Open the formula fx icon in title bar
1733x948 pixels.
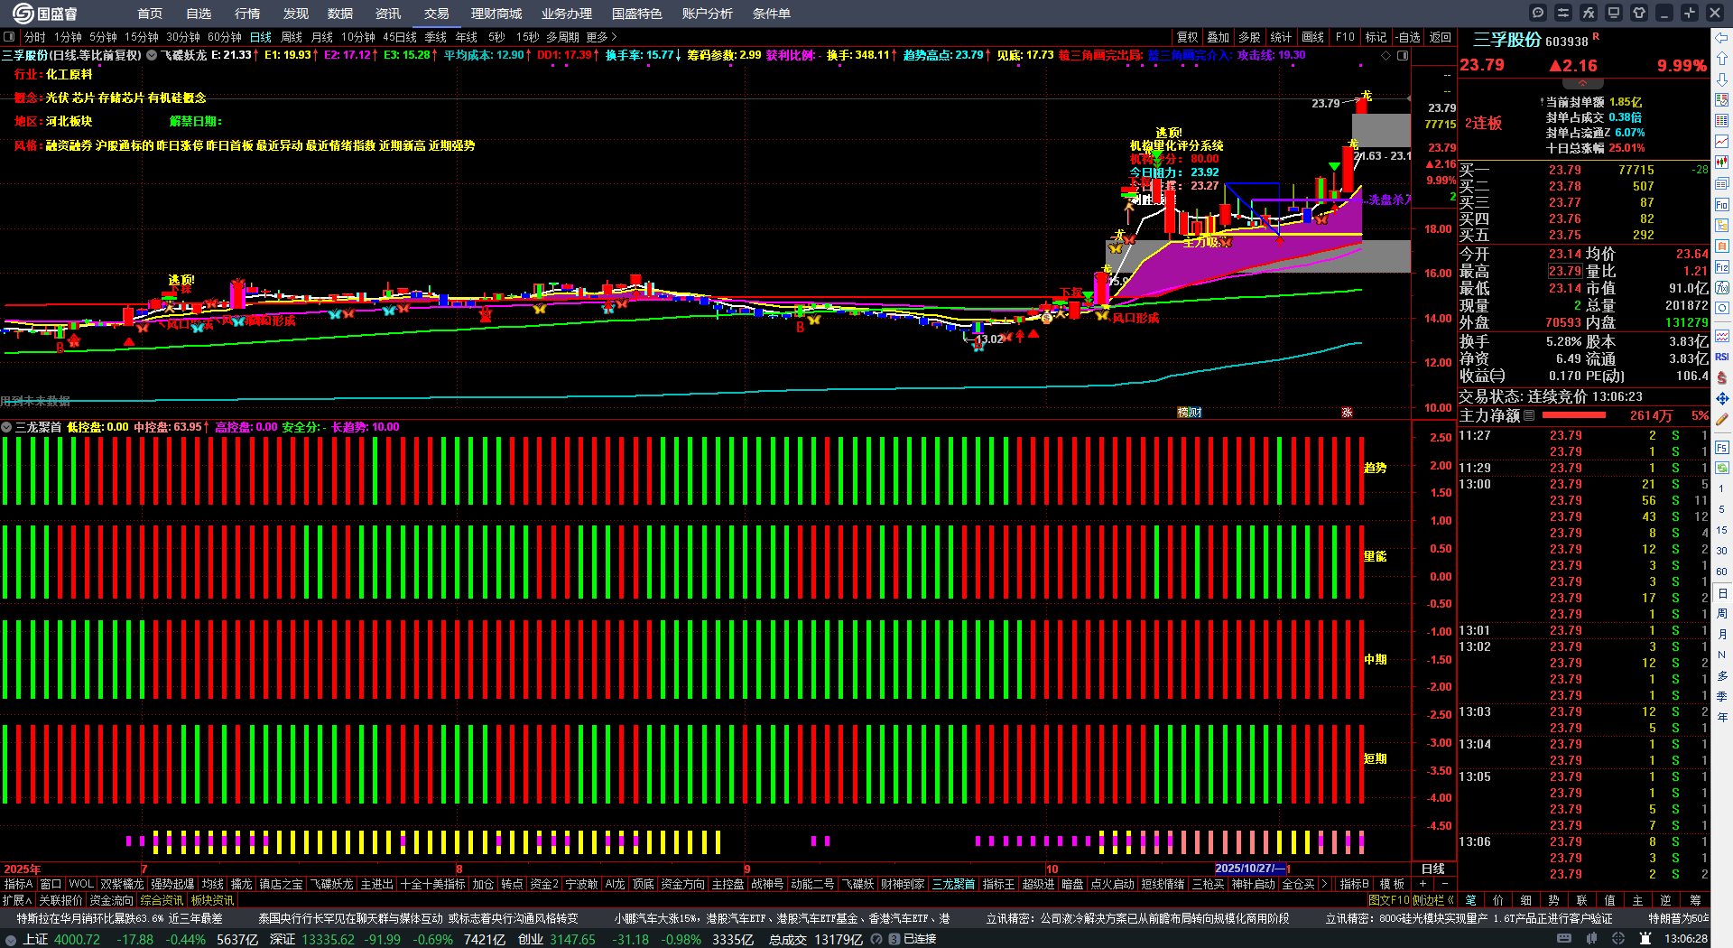(x=1589, y=13)
